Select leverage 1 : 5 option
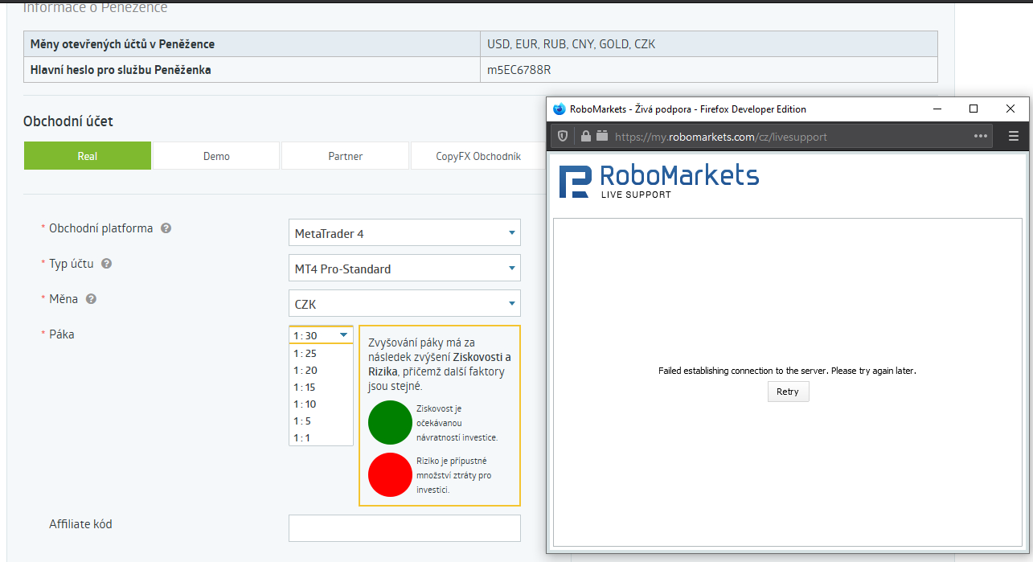 coord(321,420)
